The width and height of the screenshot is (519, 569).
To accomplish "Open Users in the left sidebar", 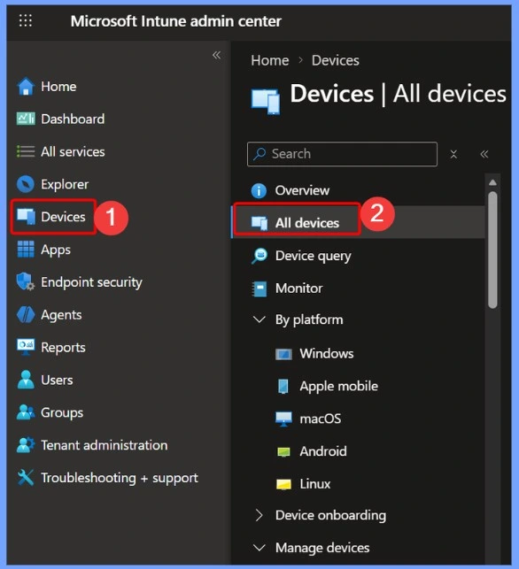I will [57, 380].
